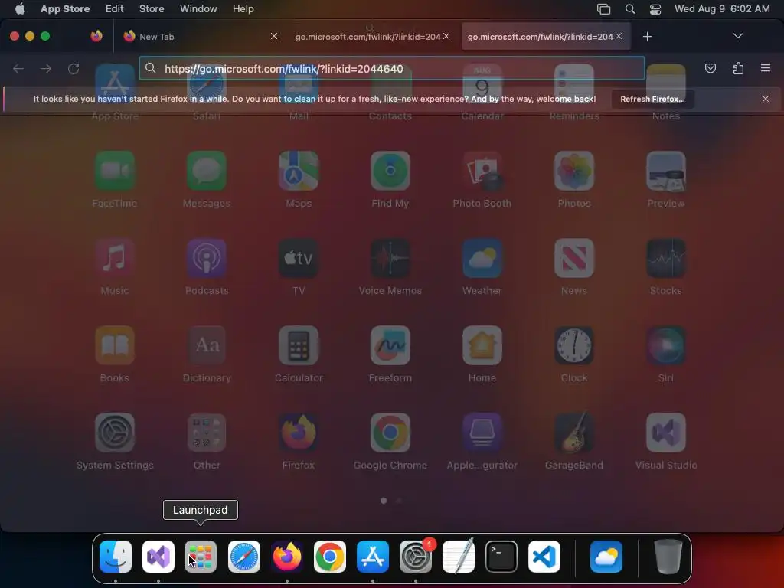Open Podcasts in Launchpad
This screenshot has width=784, height=588.
pyautogui.click(x=207, y=258)
